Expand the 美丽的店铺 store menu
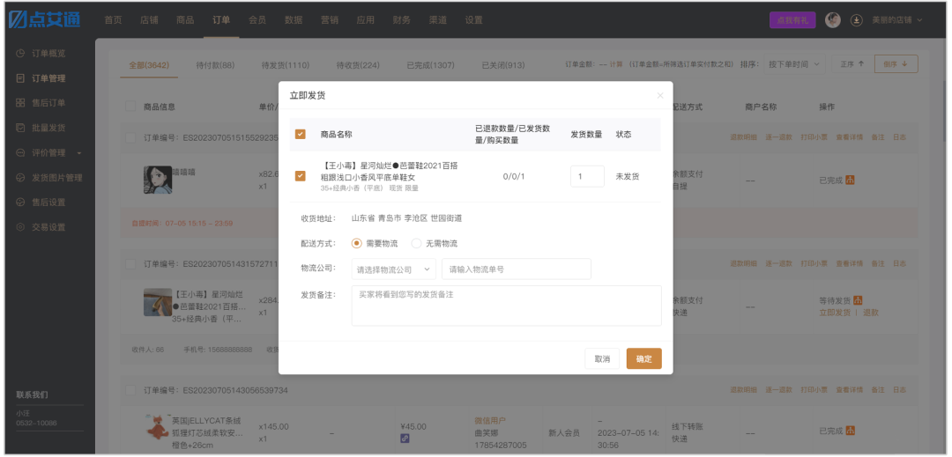Viewport: 952px width, 457px height. pyautogui.click(x=896, y=20)
